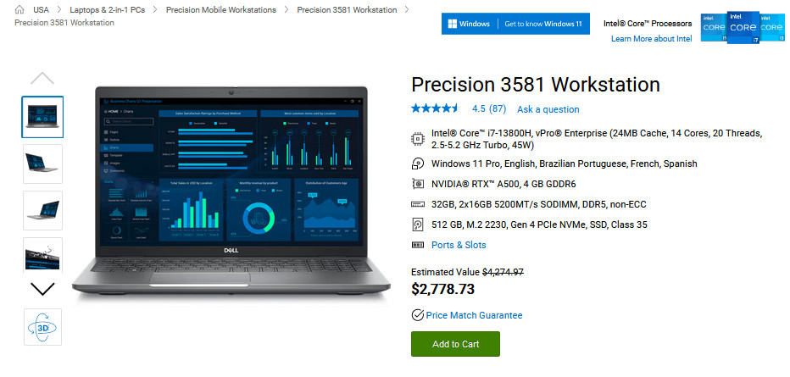This screenshot has width=790, height=377.
Task: Click the Intel Core i5 badge
Action: 714,28
